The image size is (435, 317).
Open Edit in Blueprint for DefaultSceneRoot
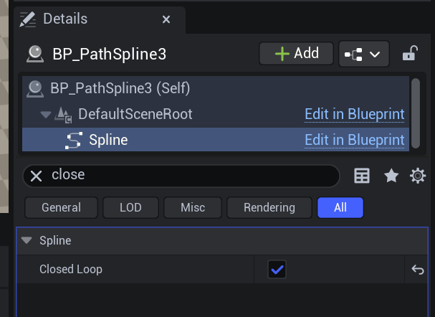(x=354, y=114)
